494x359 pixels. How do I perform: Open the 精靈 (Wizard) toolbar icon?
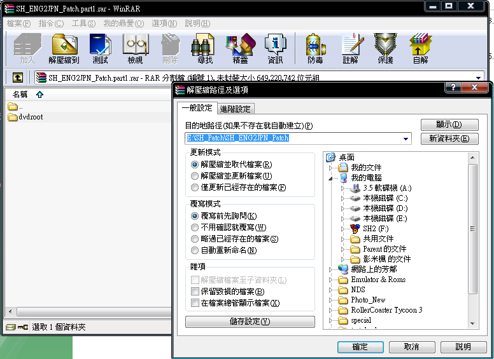(240, 48)
